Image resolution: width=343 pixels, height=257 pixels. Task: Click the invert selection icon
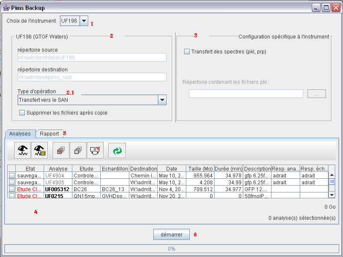pyautogui.click(x=95, y=151)
